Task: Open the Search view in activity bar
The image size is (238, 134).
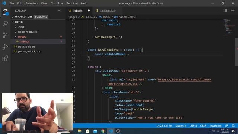Action: pyautogui.click(x=5, y=23)
